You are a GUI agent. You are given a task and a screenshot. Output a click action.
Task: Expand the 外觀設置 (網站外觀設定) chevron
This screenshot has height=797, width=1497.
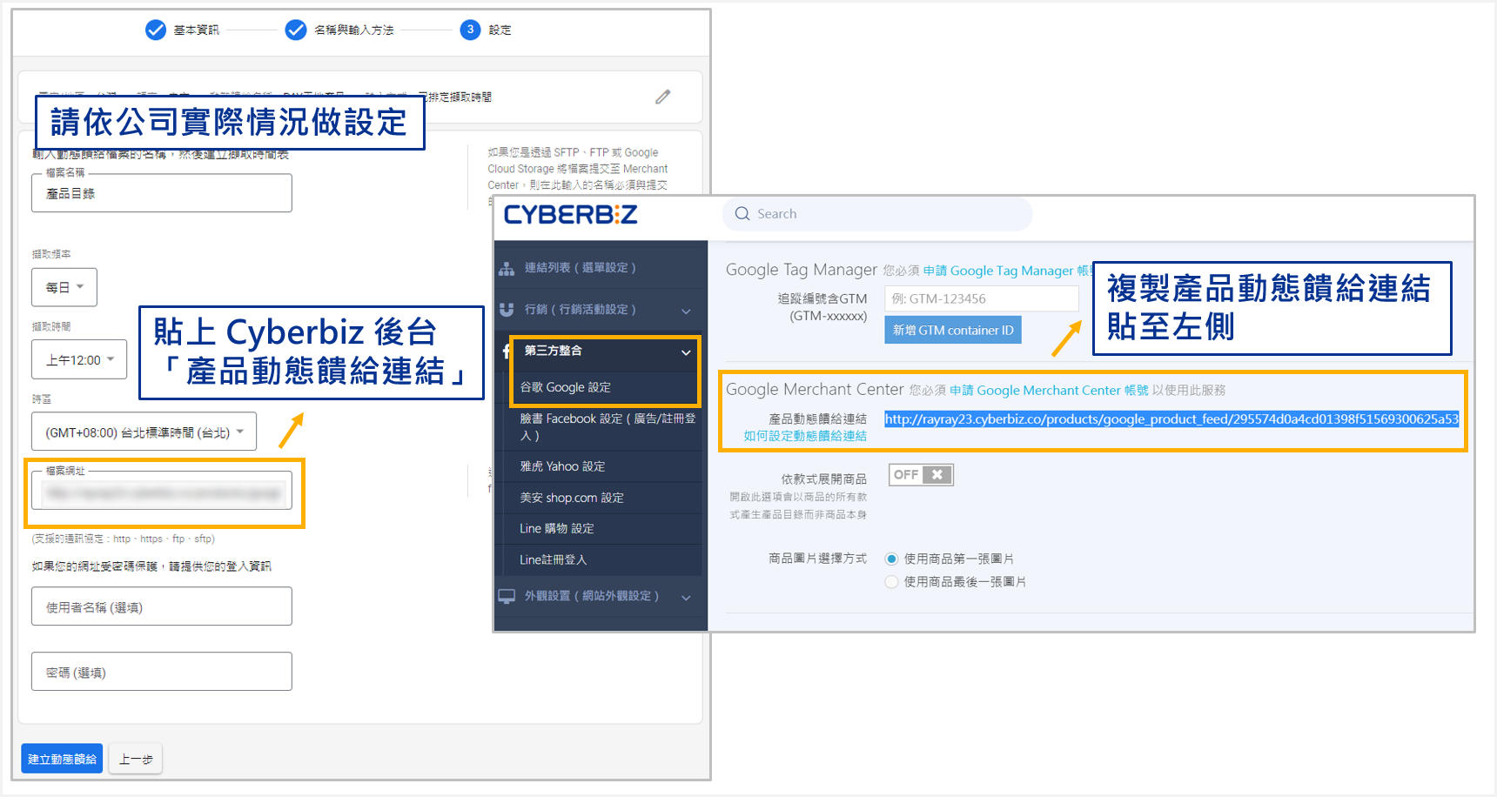click(686, 597)
